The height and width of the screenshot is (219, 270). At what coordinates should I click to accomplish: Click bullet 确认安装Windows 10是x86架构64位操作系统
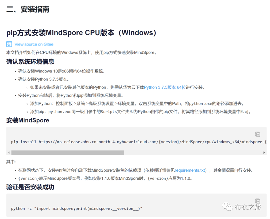tap(61, 71)
